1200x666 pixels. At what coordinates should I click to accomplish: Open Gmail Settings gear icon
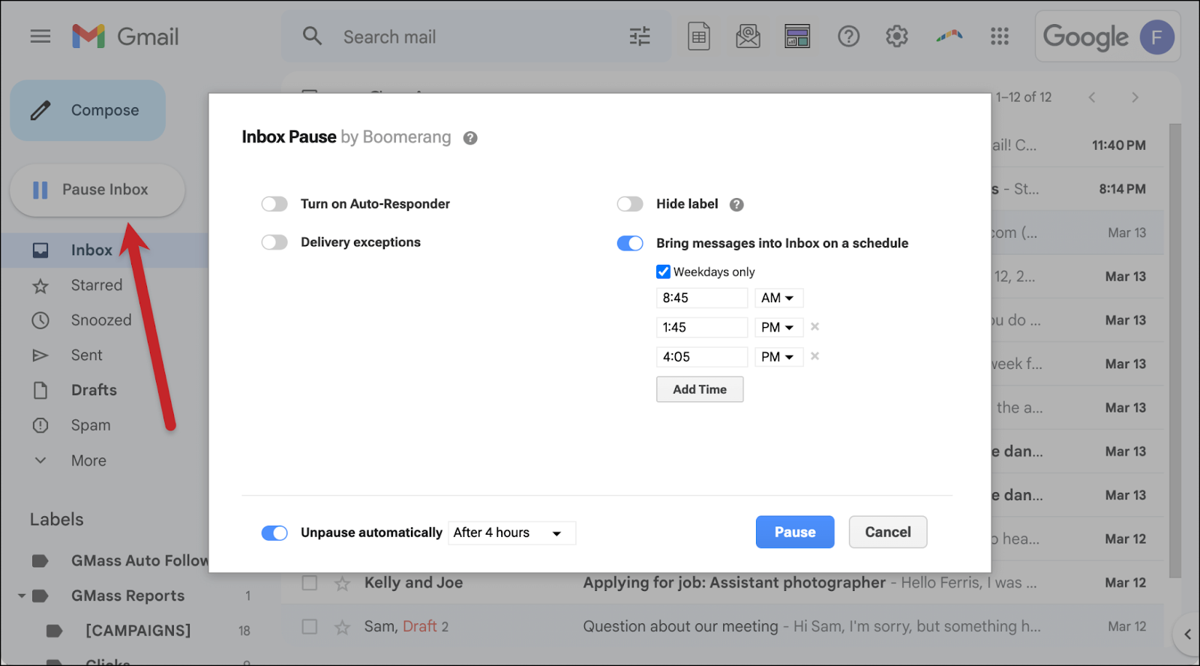pyautogui.click(x=897, y=36)
